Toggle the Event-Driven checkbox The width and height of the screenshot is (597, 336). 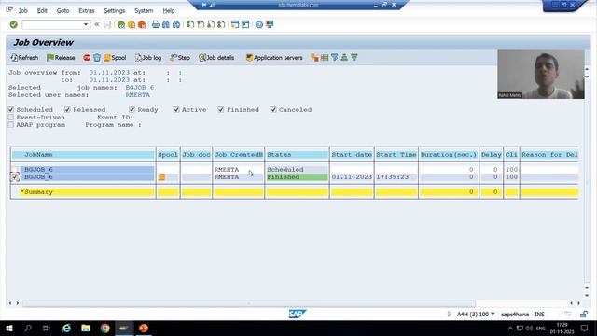point(11,118)
